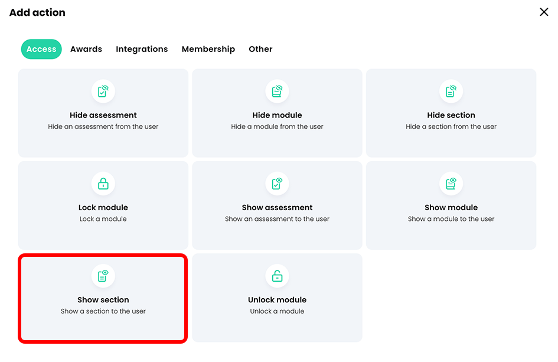The height and width of the screenshot is (362, 558).
Task: Click the Show assessment checkmark icon
Action: click(x=277, y=184)
